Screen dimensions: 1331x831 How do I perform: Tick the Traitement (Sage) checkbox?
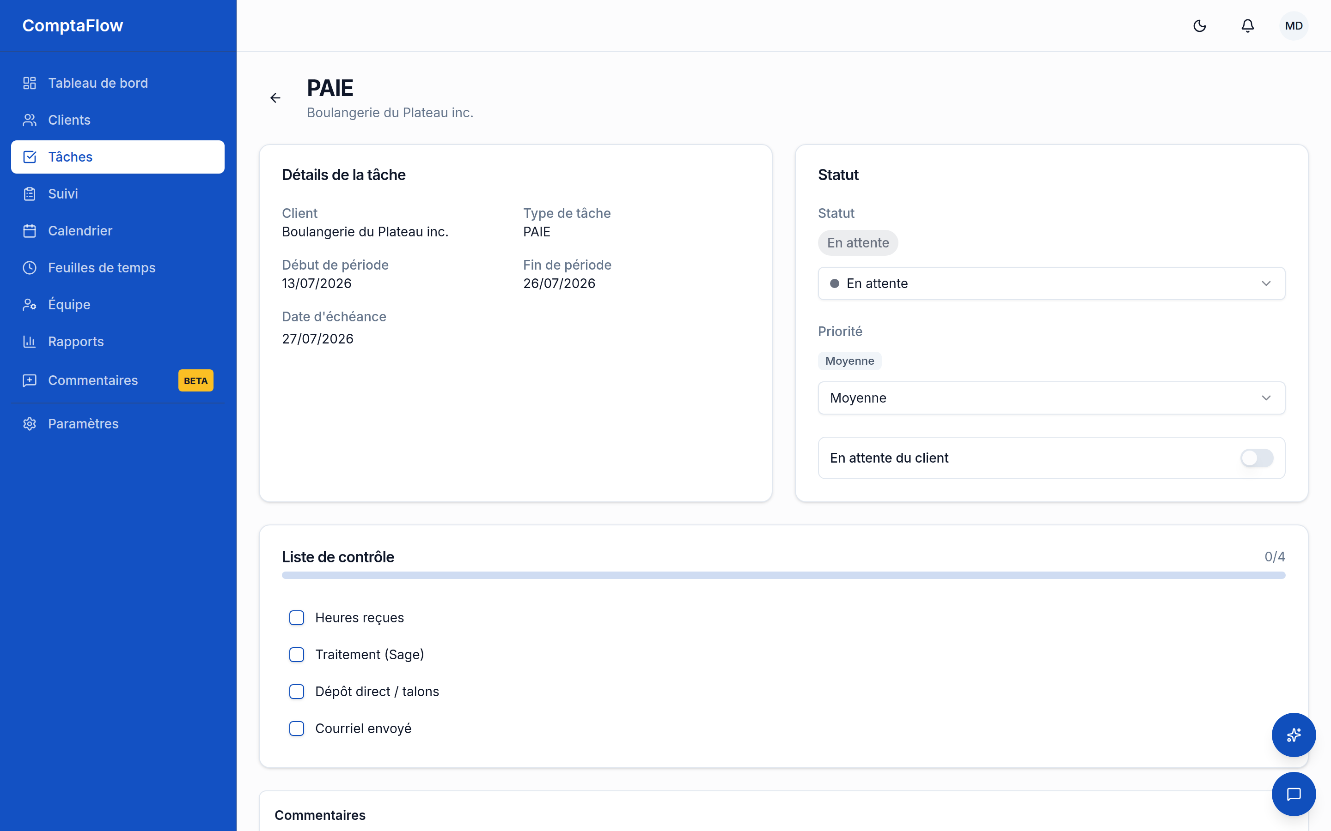tap(296, 655)
